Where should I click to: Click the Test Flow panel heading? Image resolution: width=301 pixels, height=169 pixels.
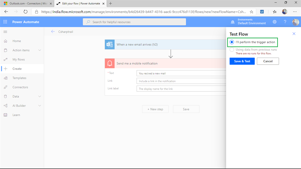pyautogui.click(x=239, y=34)
